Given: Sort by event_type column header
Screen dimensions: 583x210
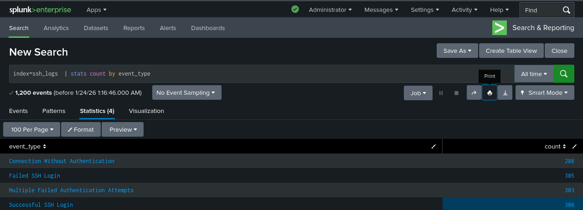Looking at the screenshot, I should pos(28,147).
